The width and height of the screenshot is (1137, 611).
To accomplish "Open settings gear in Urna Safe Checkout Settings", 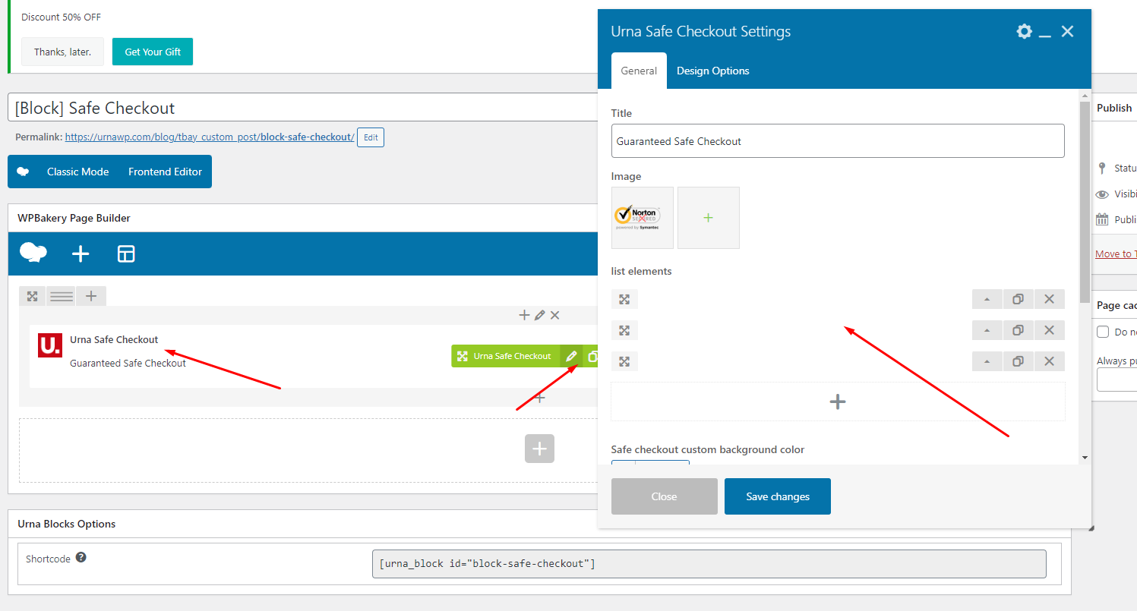I will (x=1025, y=31).
